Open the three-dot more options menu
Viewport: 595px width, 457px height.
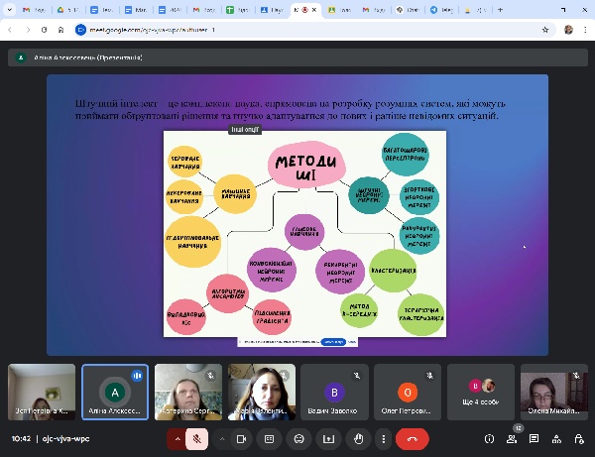click(383, 438)
